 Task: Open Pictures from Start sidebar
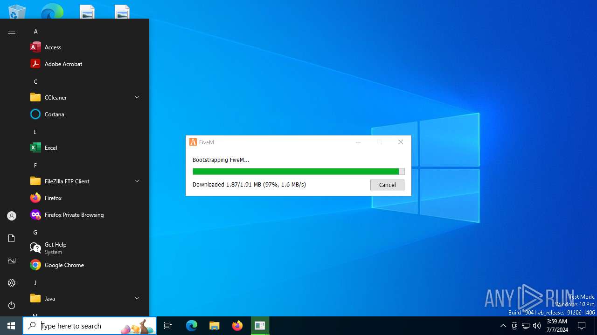pyautogui.click(x=12, y=261)
